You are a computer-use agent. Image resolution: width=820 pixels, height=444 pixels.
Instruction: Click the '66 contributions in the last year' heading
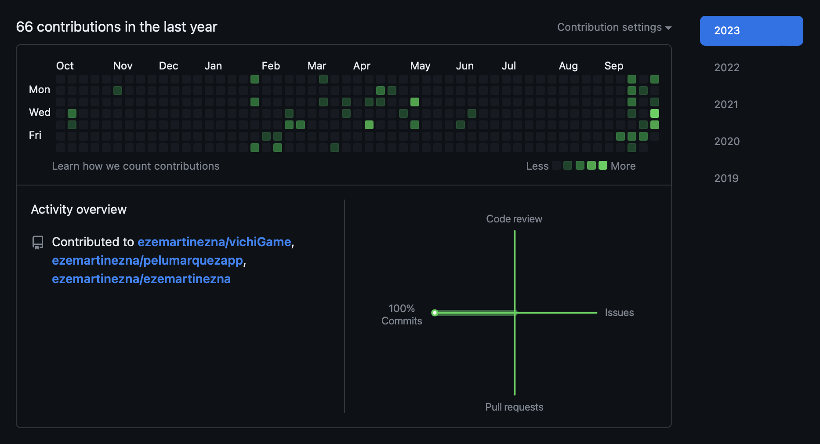(x=116, y=27)
